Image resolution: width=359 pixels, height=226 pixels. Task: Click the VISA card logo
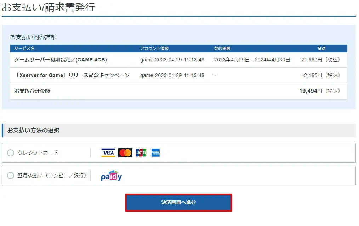pos(108,153)
